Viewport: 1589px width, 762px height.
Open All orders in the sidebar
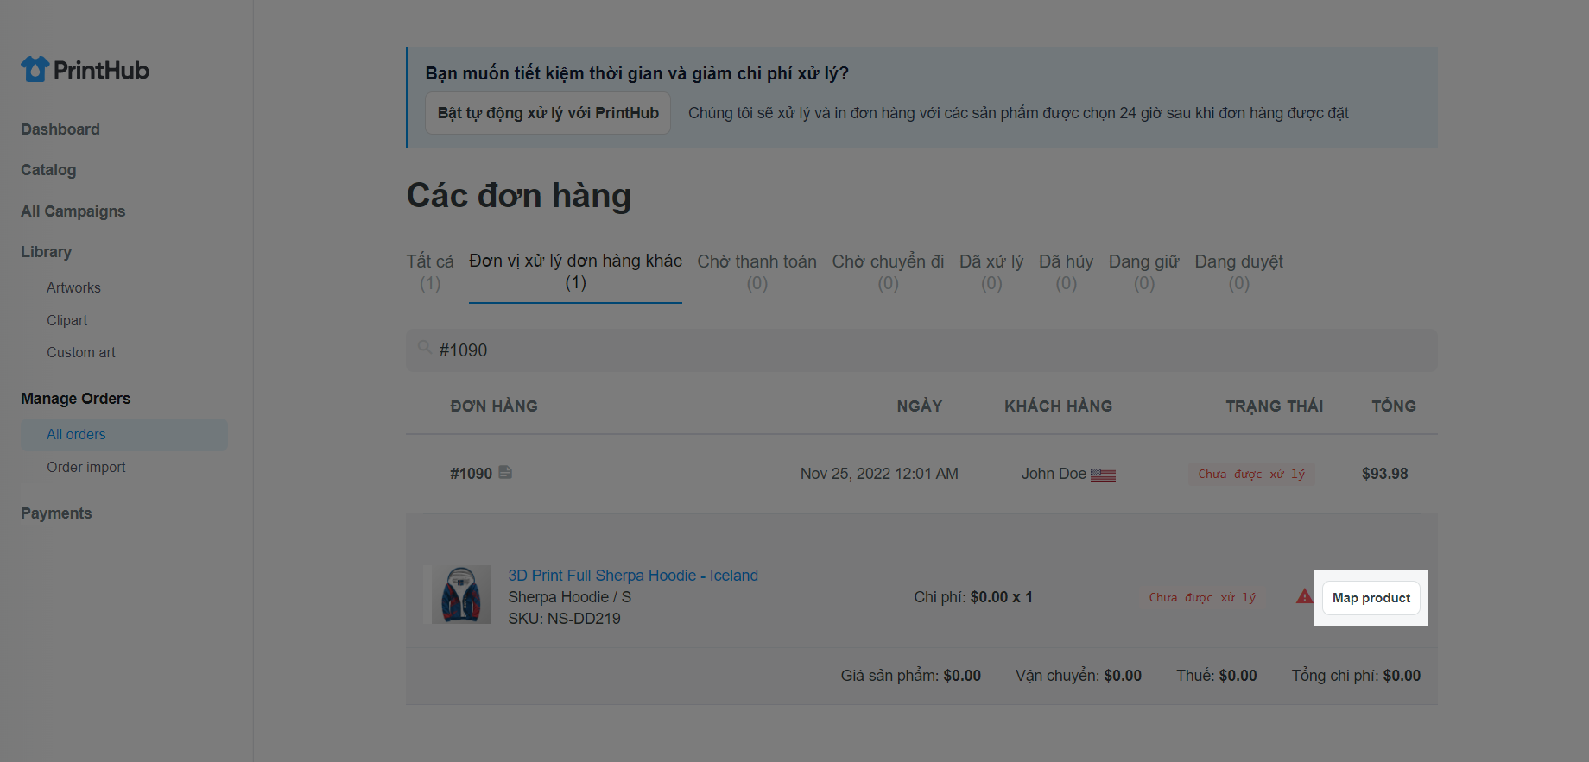(x=124, y=435)
